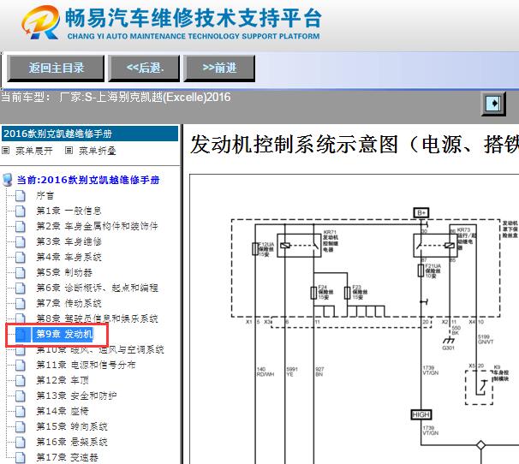Click the page icon next to 第2章
The image size is (519, 464).
click(21, 226)
